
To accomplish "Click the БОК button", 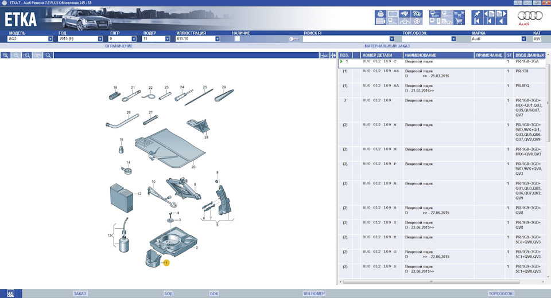I will click(x=214, y=293).
